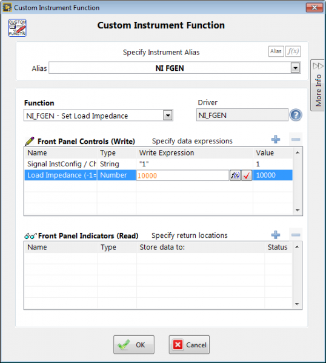Edit the "1" write expression cell
The image size is (326, 363).
[x=195, y=164]
